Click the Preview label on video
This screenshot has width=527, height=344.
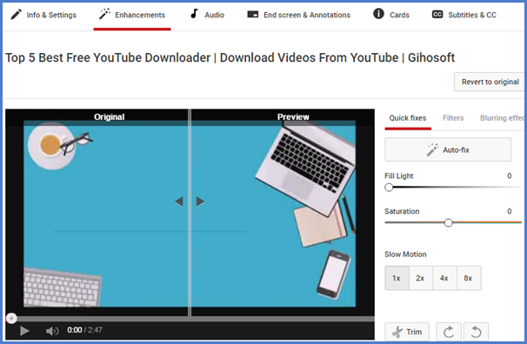point(293,116)
